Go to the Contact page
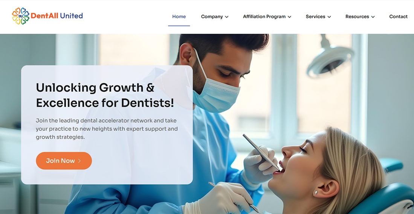The width and height of the screenshot is (414, 214). pos(399,17)
